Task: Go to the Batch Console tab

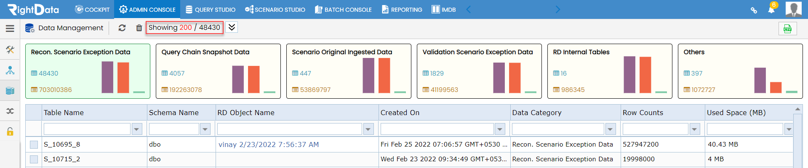Action: click(344, 9)
